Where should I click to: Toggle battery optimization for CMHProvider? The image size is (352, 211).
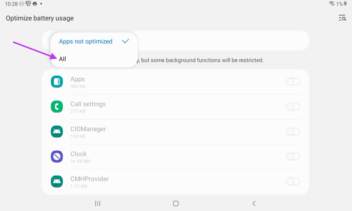coord(293,182)
